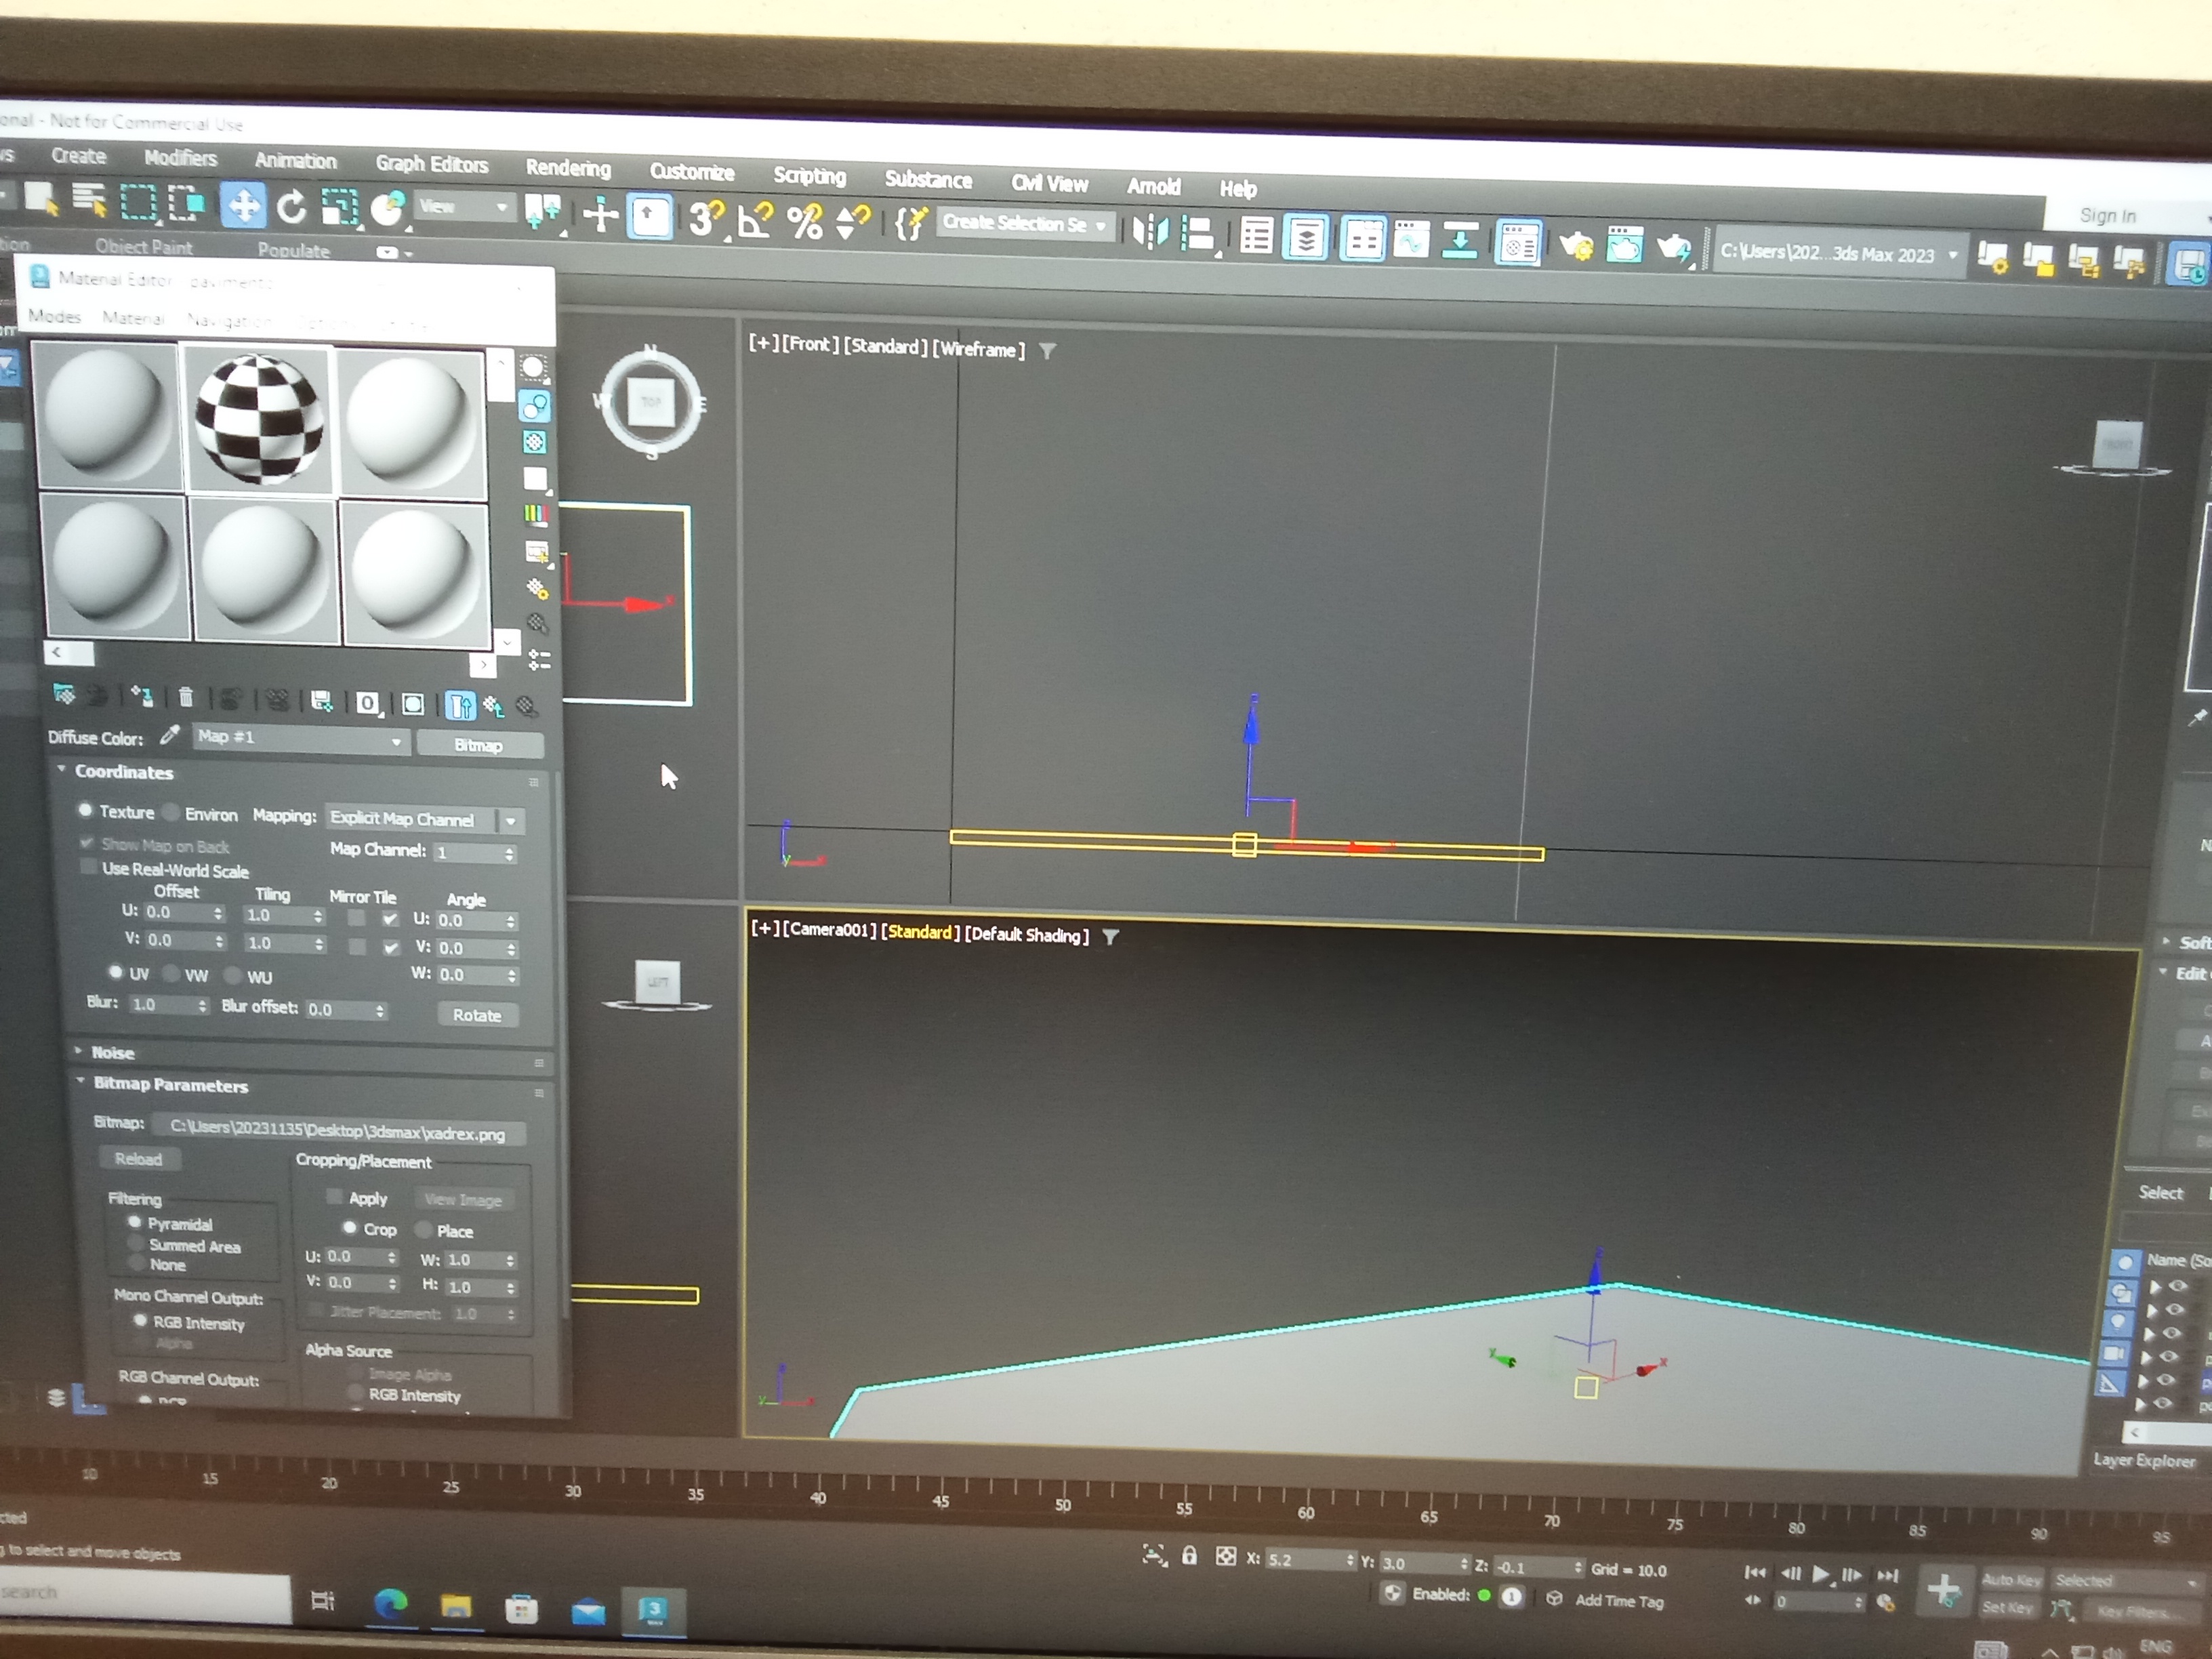The image size is (2212, 1659).
Task: Select the Move tool in main toolbar
Action: 243,207
